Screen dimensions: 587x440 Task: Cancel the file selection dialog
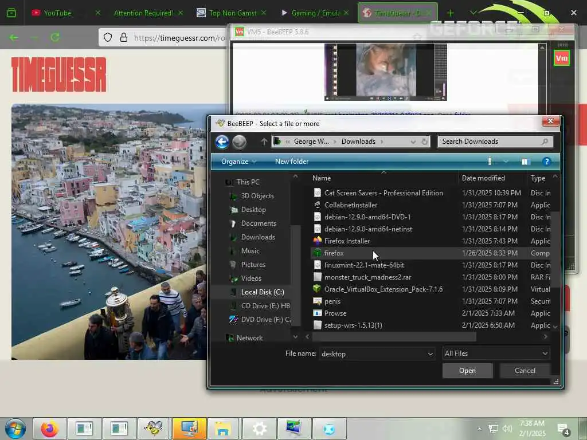525,371
